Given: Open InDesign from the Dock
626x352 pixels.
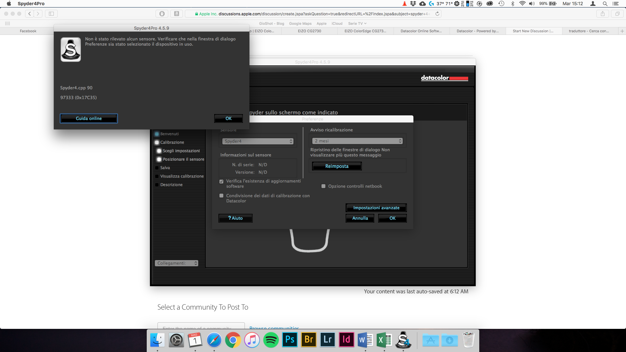Looking at the screenshot, I should pyautogui.click(x=346, y=340).
